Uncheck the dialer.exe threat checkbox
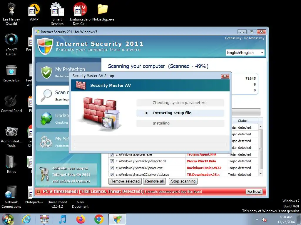The width and height of the screenshot is (301, 225). pyautogui.click(x=112, y=168)
